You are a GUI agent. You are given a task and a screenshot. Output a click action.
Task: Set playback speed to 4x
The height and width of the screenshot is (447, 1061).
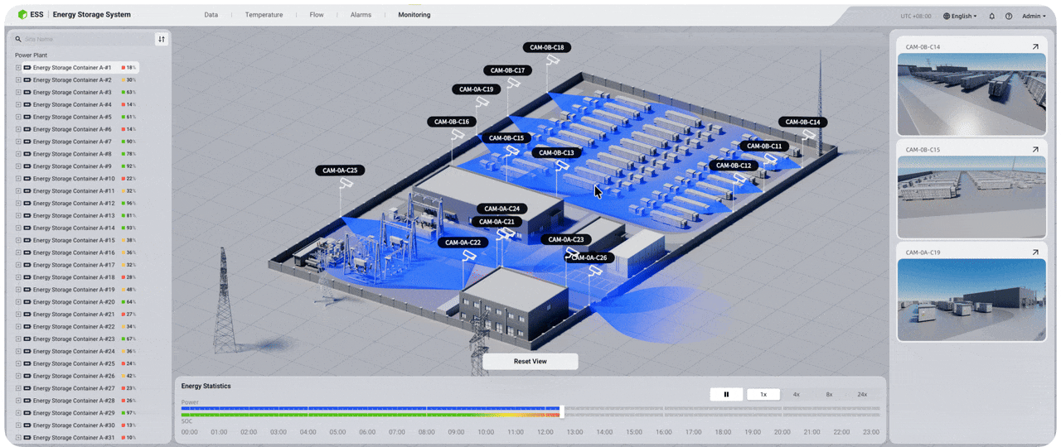(x=797, y=394)
